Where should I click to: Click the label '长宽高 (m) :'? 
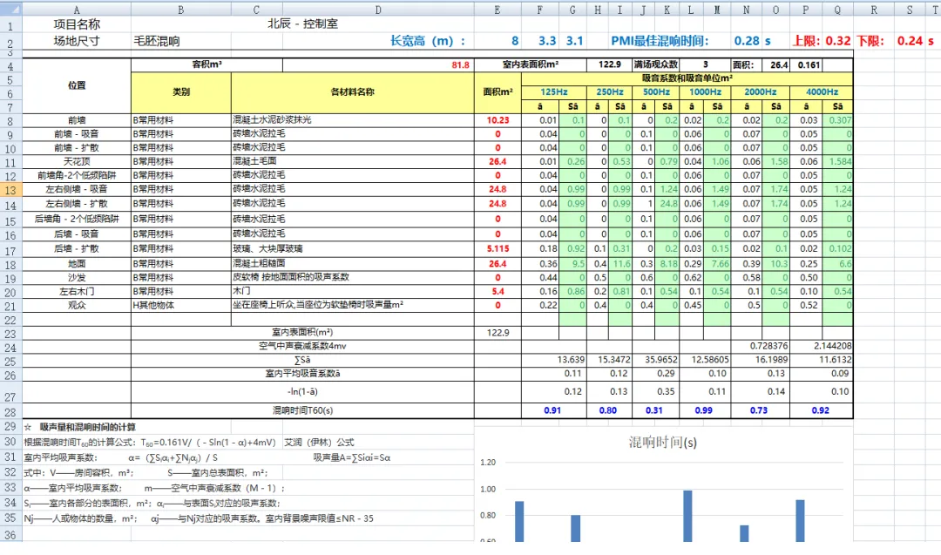pyautogui.click(x=428, y=41)
